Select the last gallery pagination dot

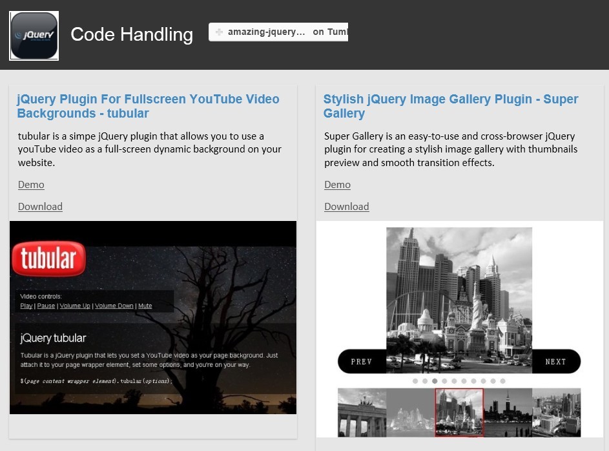(x=502, y=381)
